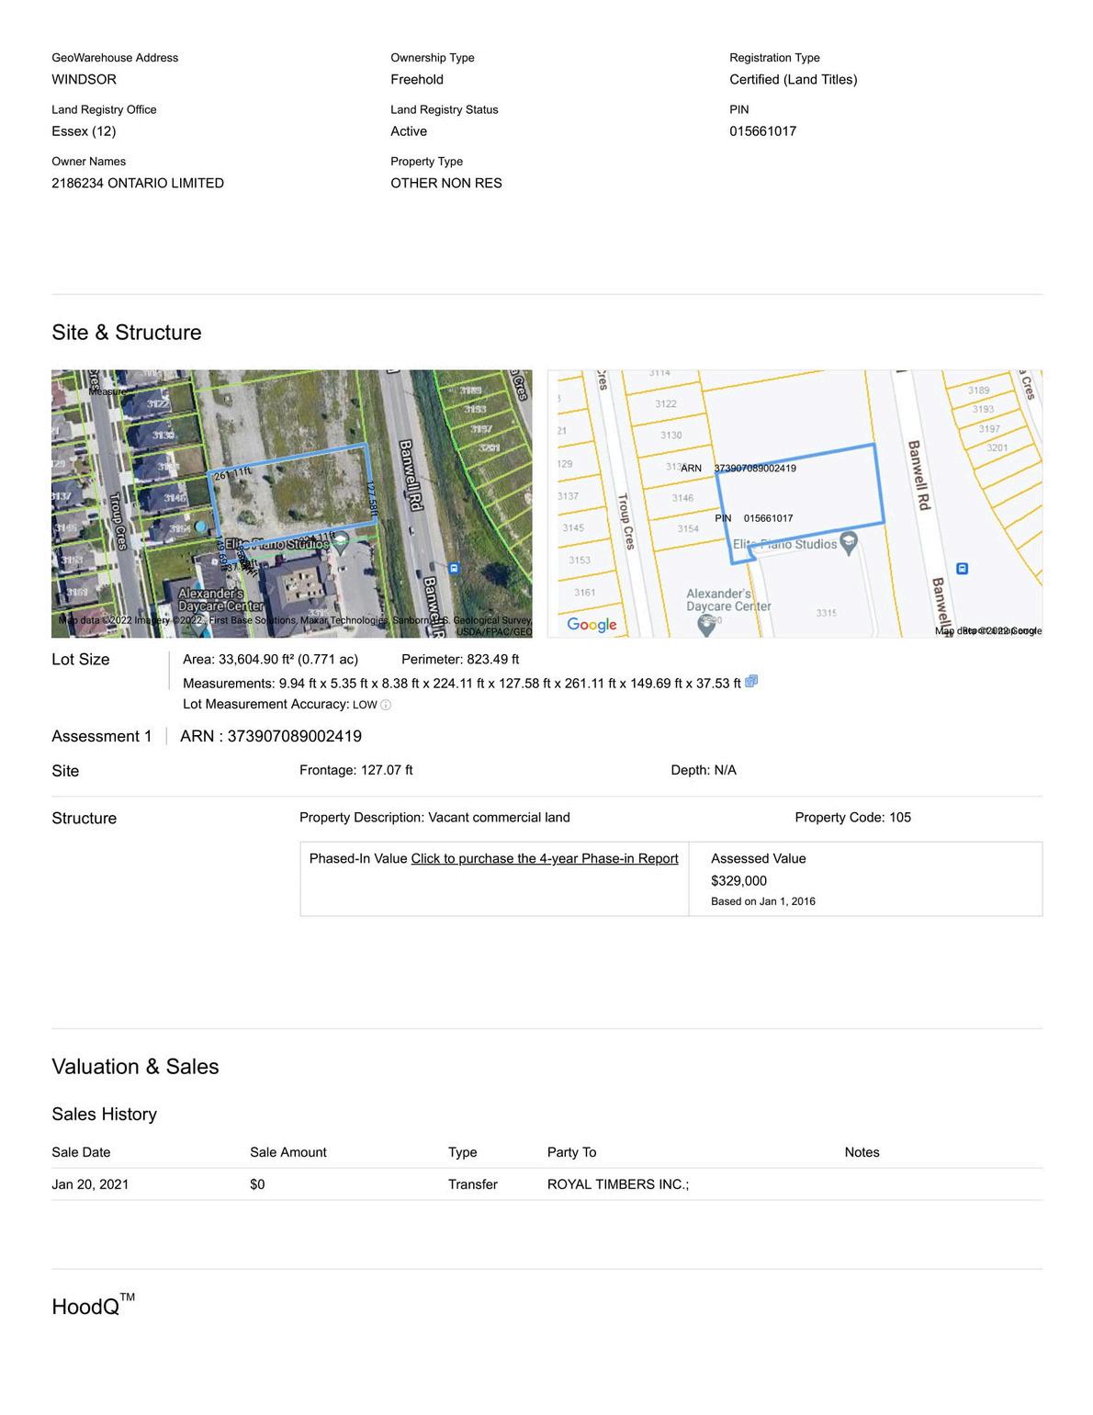
Task: Click the Sale Amount column header
Action: coord(288,1152)
